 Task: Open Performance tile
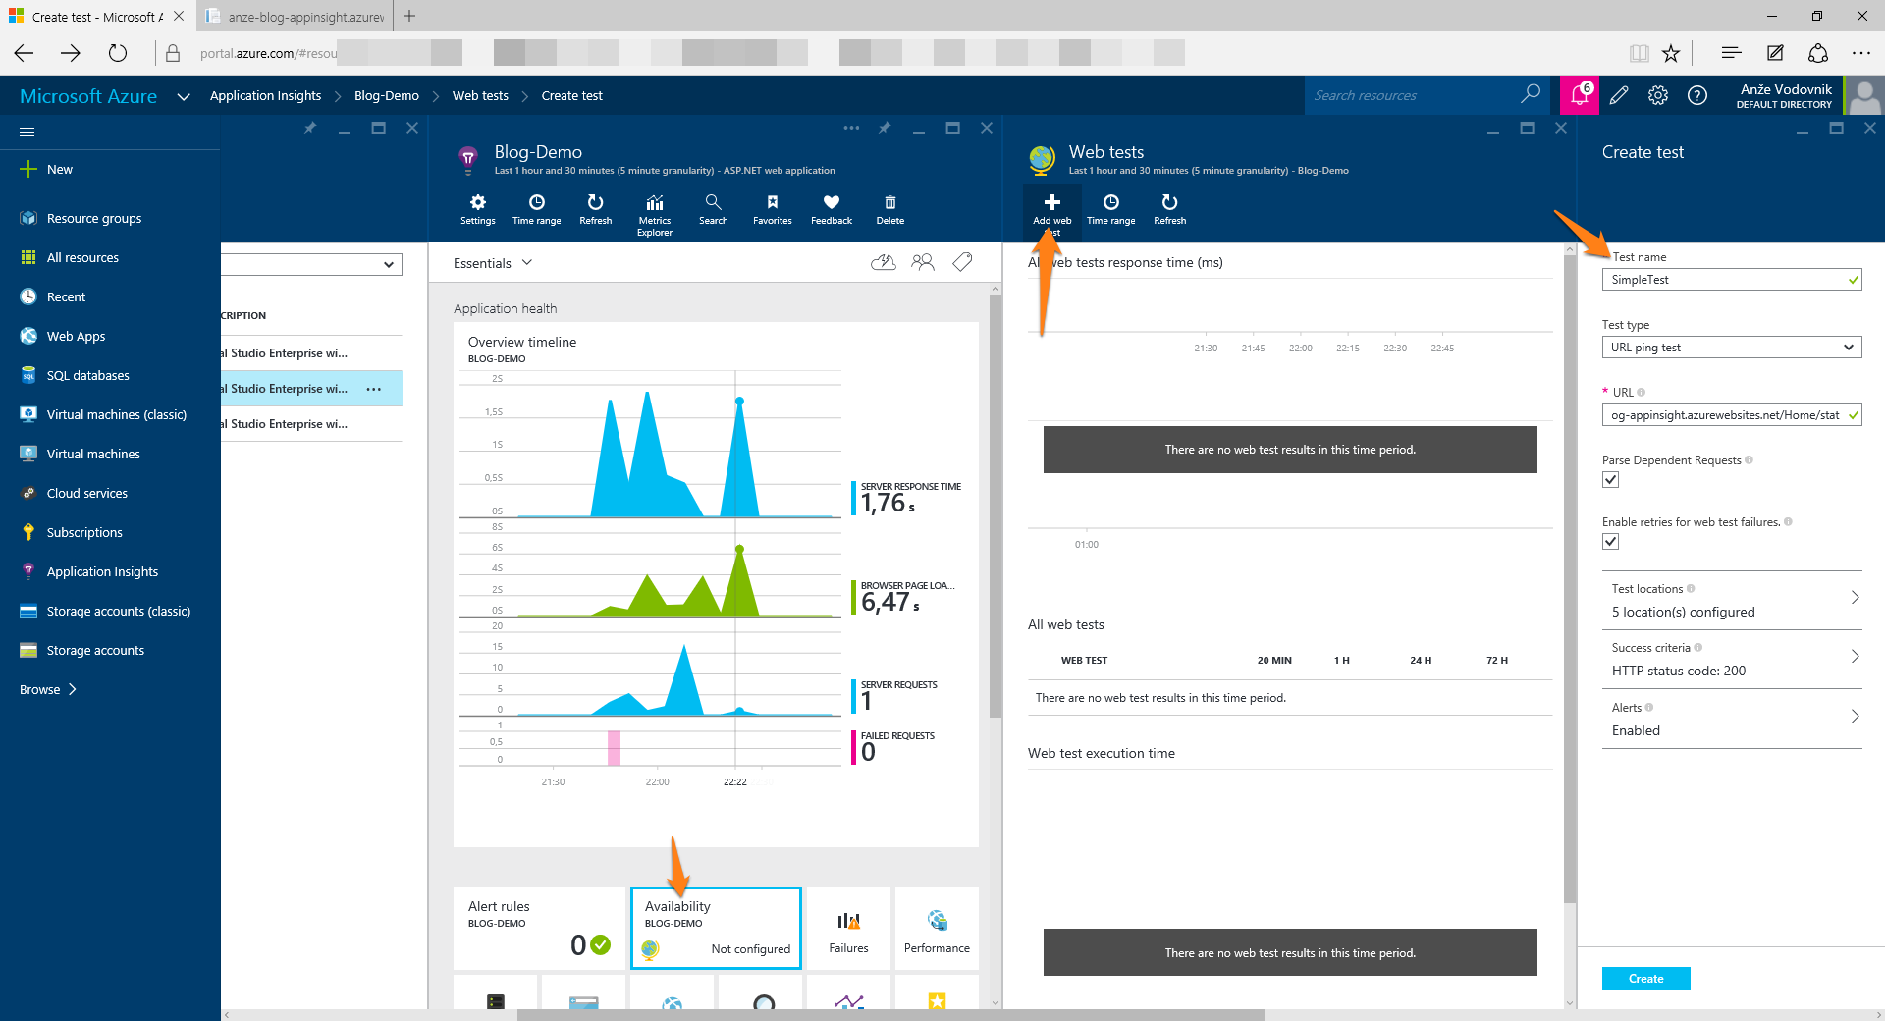(937, 928)
